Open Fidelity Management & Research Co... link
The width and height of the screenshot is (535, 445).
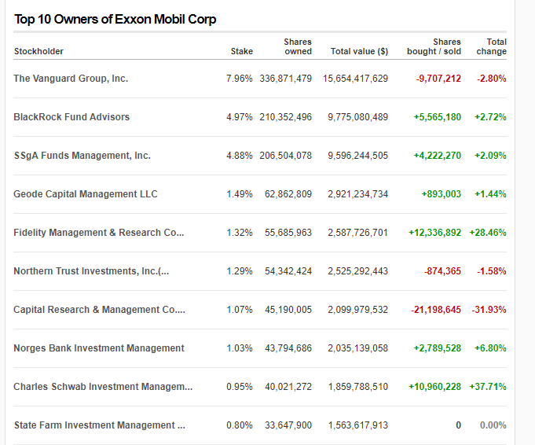pos(99,233)
